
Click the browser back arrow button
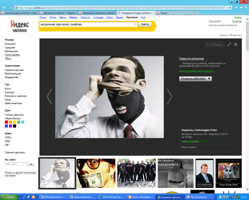pyautogui.click(x=4, y=8)
